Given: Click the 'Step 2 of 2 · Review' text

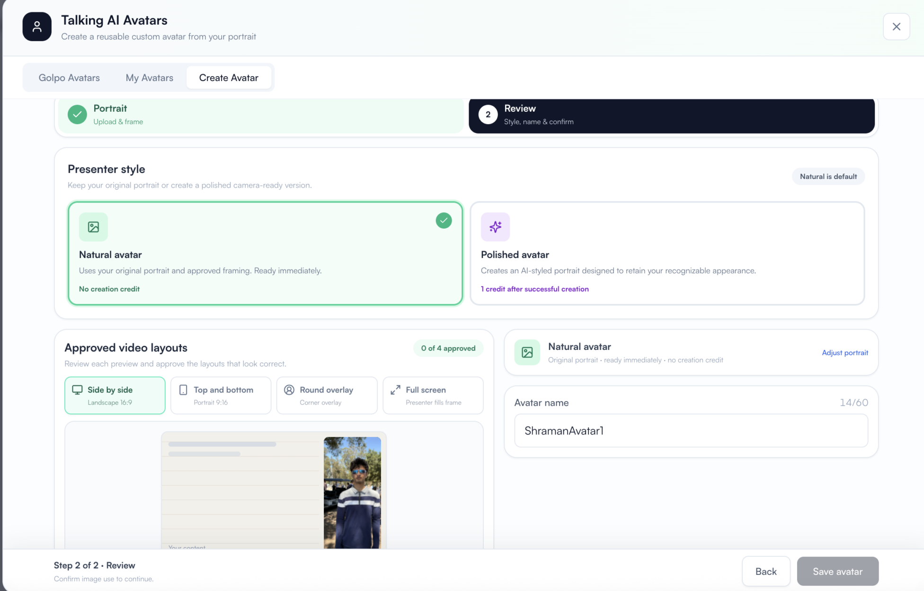Looking at the screenshot, I should tap(94, 565).
